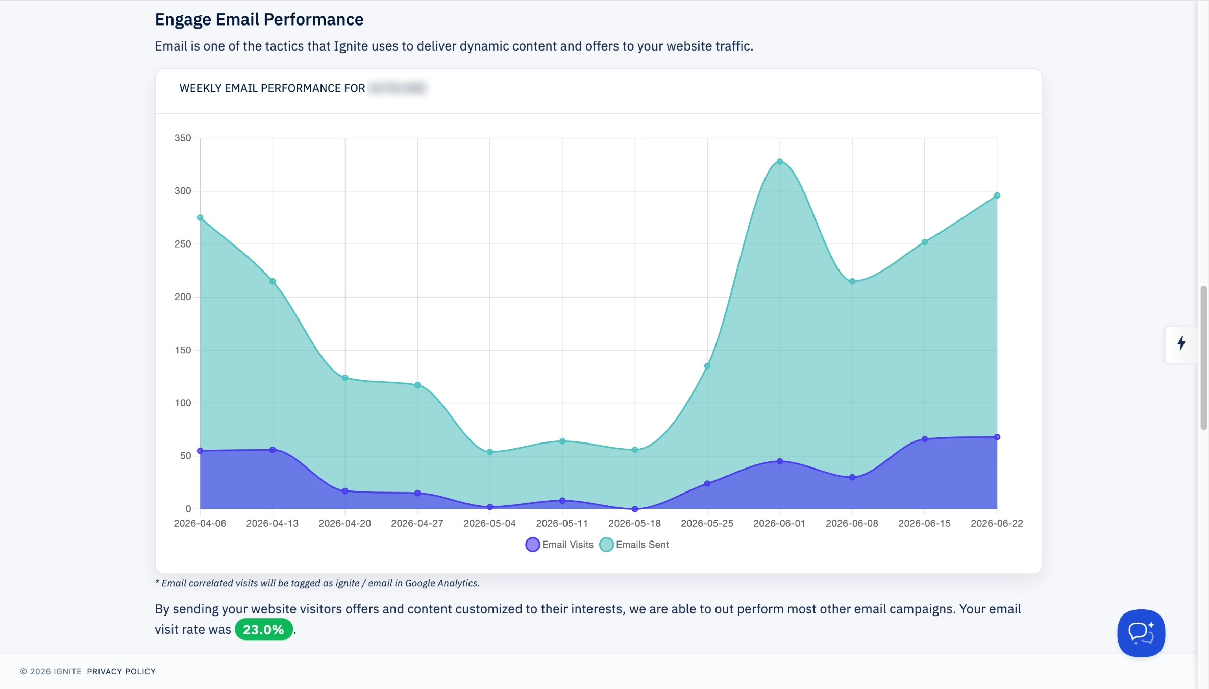Open the chat assistant bubble

pyautogui.click(x=1141, y=633)
